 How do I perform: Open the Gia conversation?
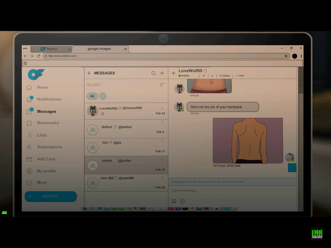[126, 147]
